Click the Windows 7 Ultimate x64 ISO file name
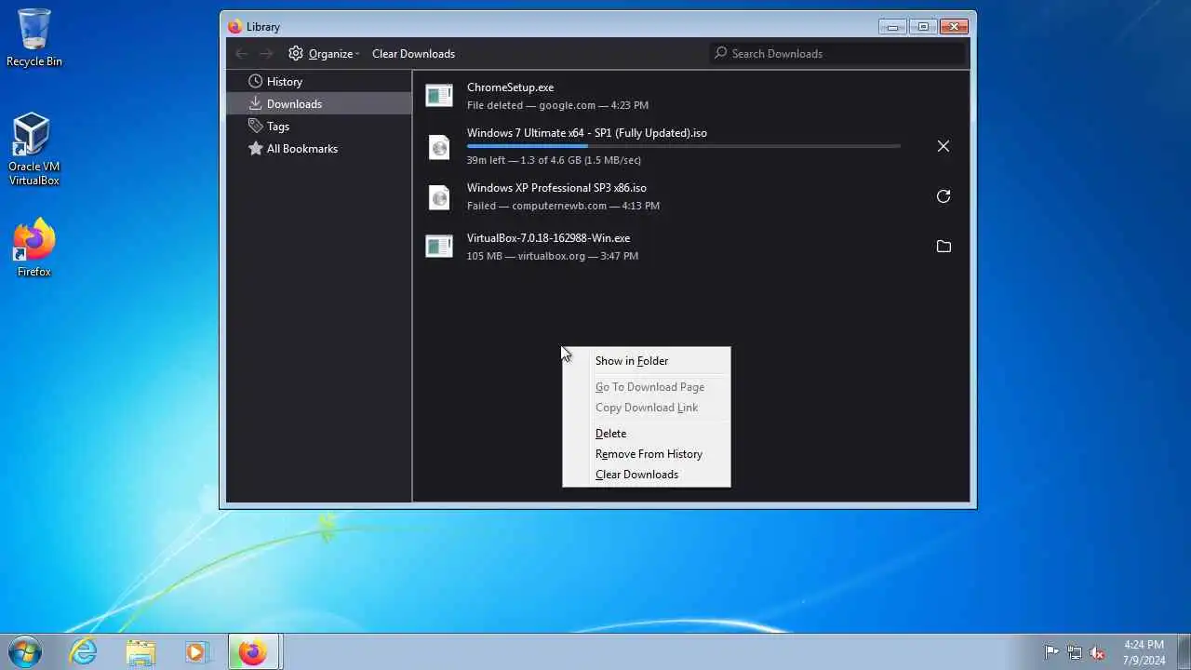 click(x=586, y=133)
